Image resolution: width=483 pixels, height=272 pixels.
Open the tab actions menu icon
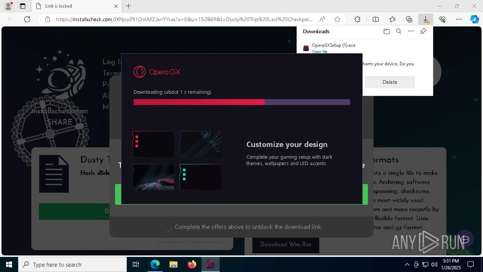tap(23, 6)
